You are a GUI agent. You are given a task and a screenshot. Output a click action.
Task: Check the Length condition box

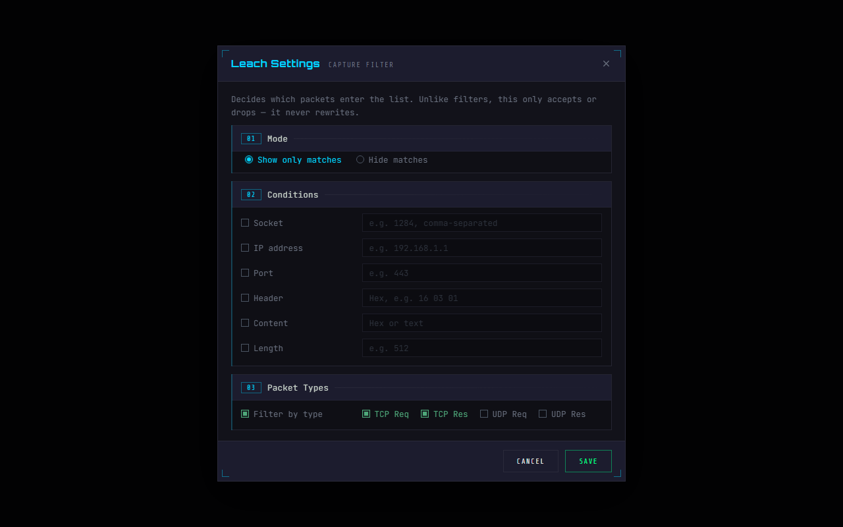coord(245,348)
